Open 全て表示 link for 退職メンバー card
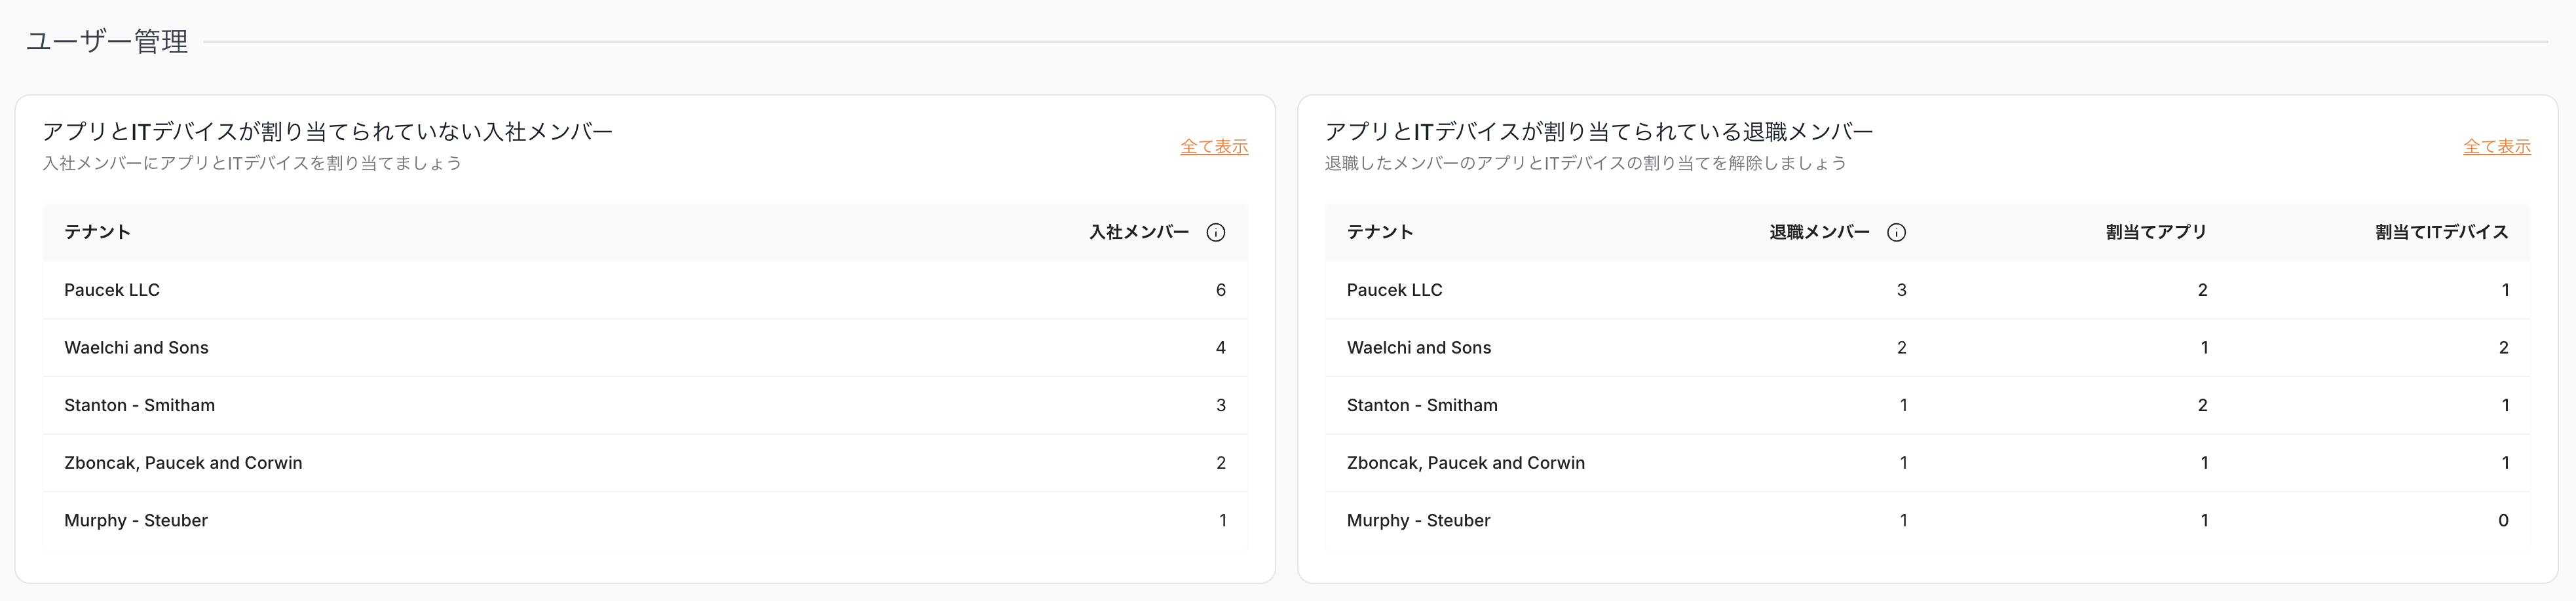 pyautogui.click(x=2496, y=147)
